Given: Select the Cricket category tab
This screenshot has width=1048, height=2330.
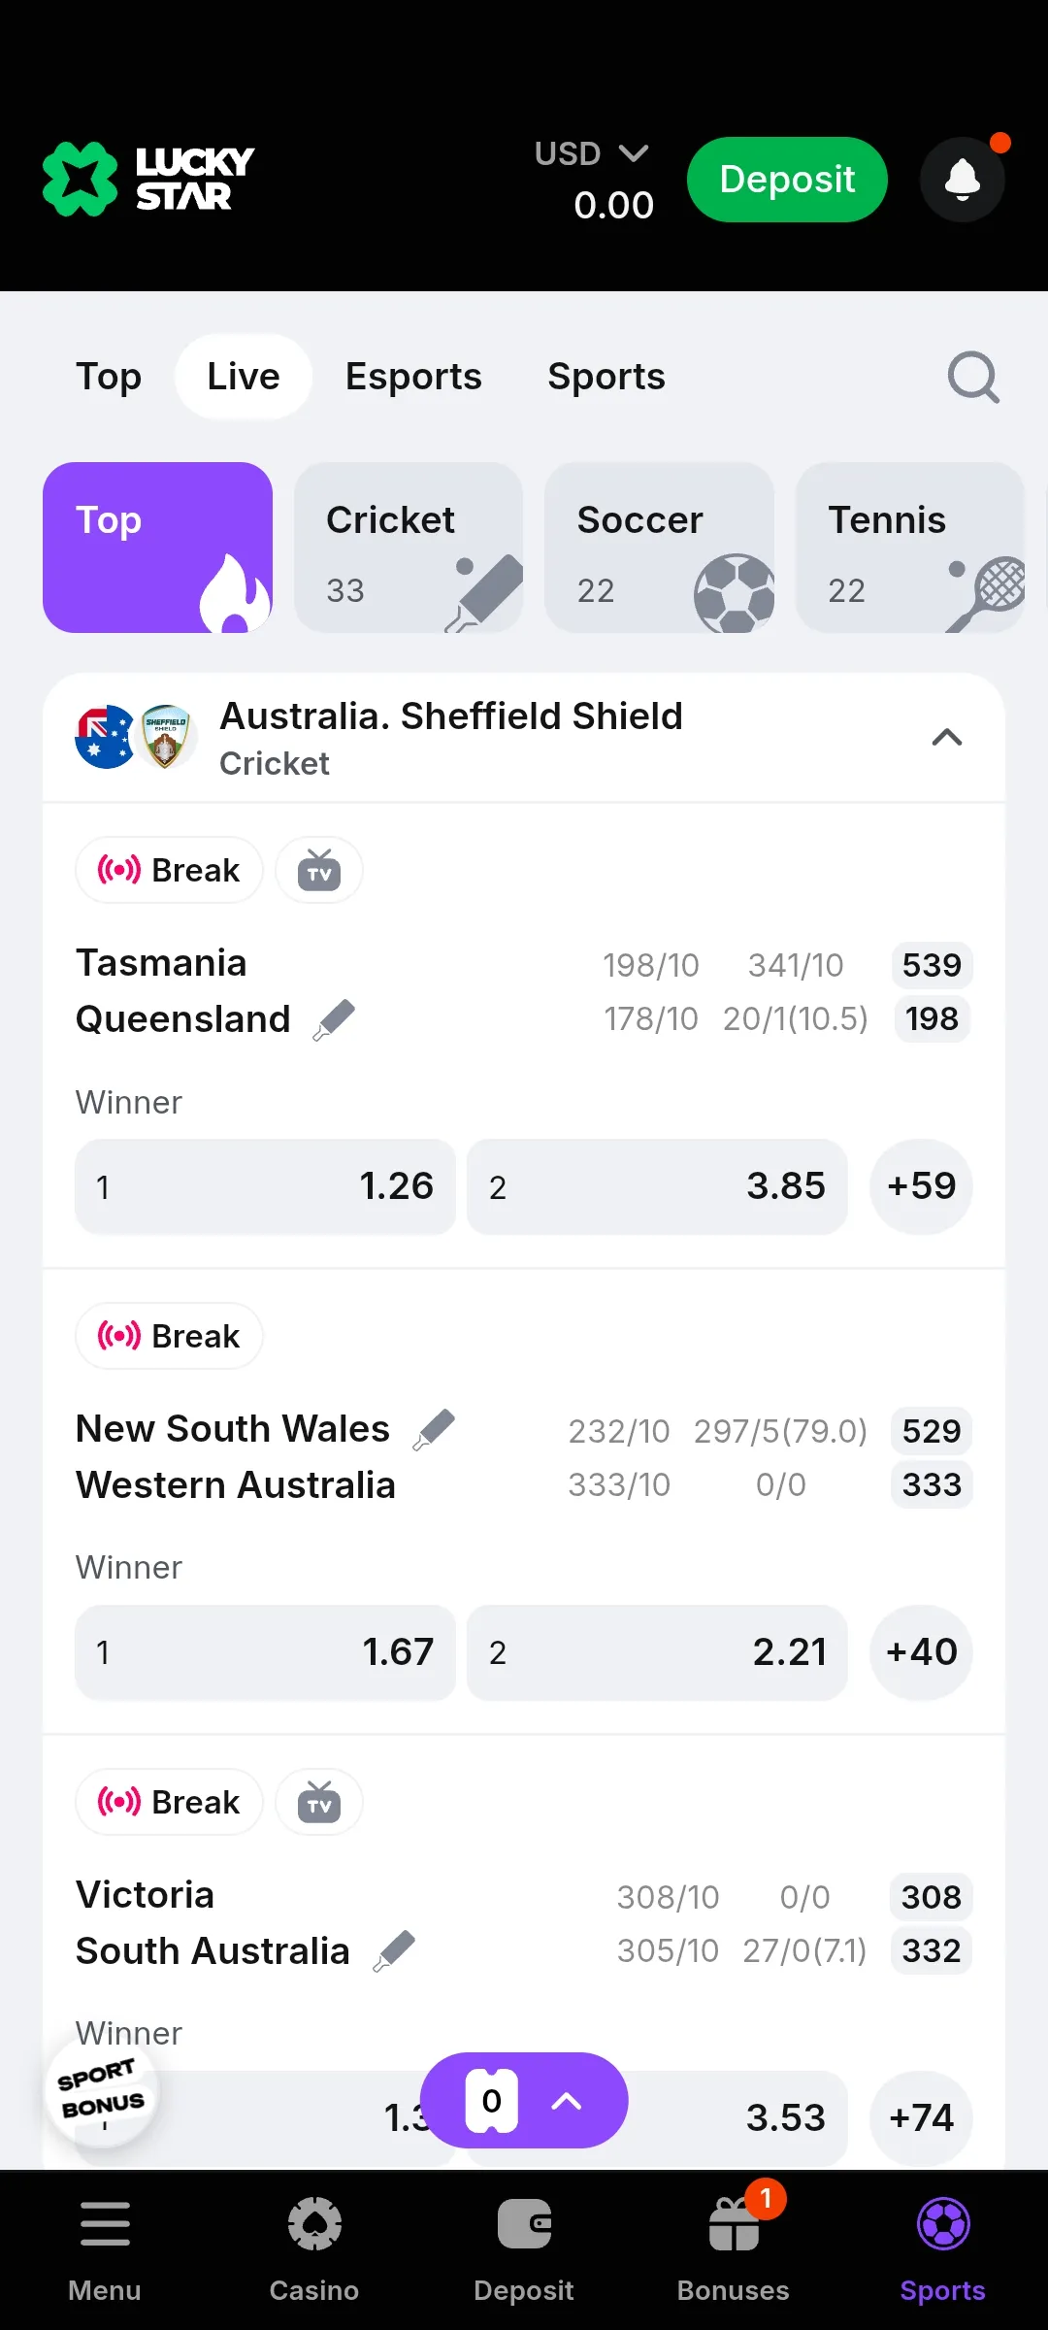Looking at the screenshot, I should pyautogui.click(x=409, y=548).
